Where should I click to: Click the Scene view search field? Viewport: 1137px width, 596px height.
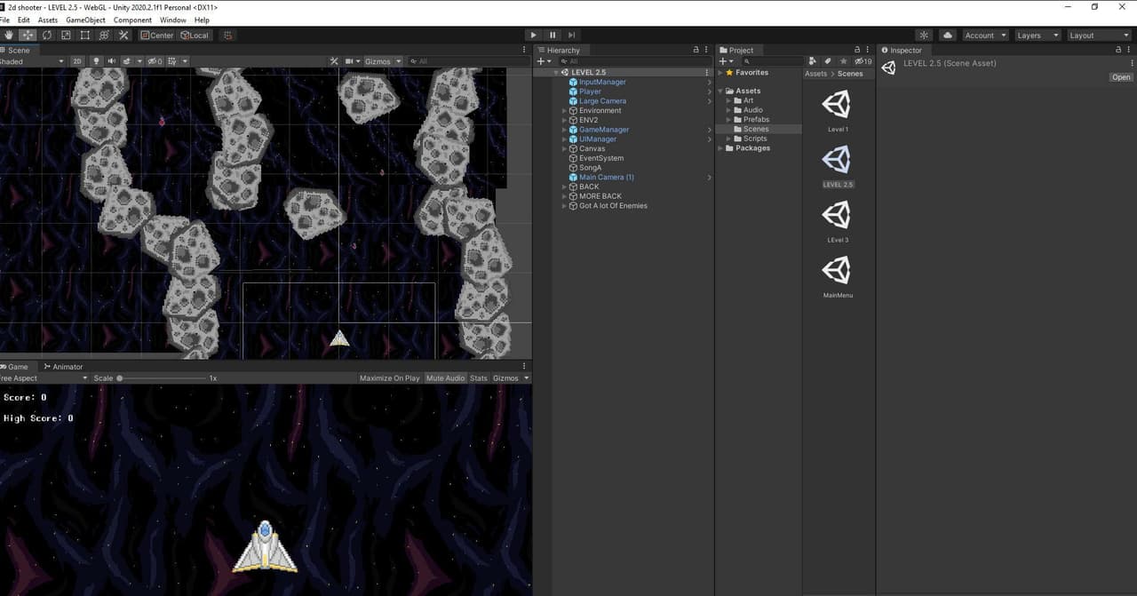[468, 61]
